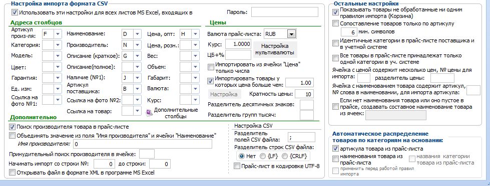Screen dimensions: 490x186
Task: Select the 'Нет' line separator radio button
Action: pos(242,156)
